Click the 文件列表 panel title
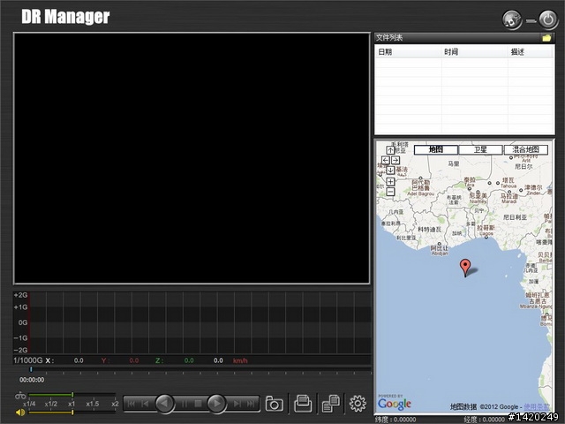The width and height of the screenshot is (565, 424). tap(389, 37)
